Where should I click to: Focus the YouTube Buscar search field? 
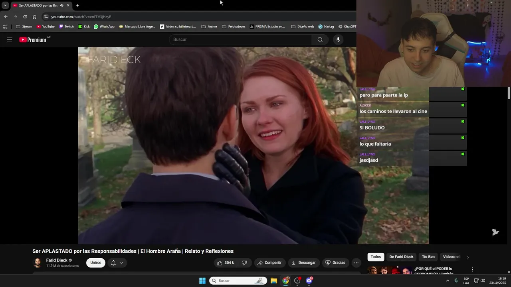241,39
